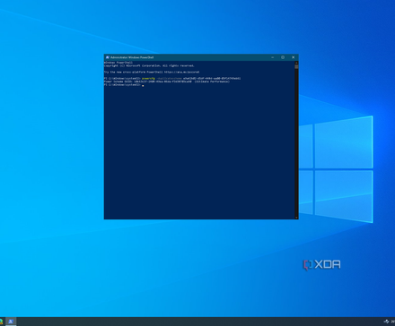Click the 'Power Scheme GUID' output line

coord(167,81)
